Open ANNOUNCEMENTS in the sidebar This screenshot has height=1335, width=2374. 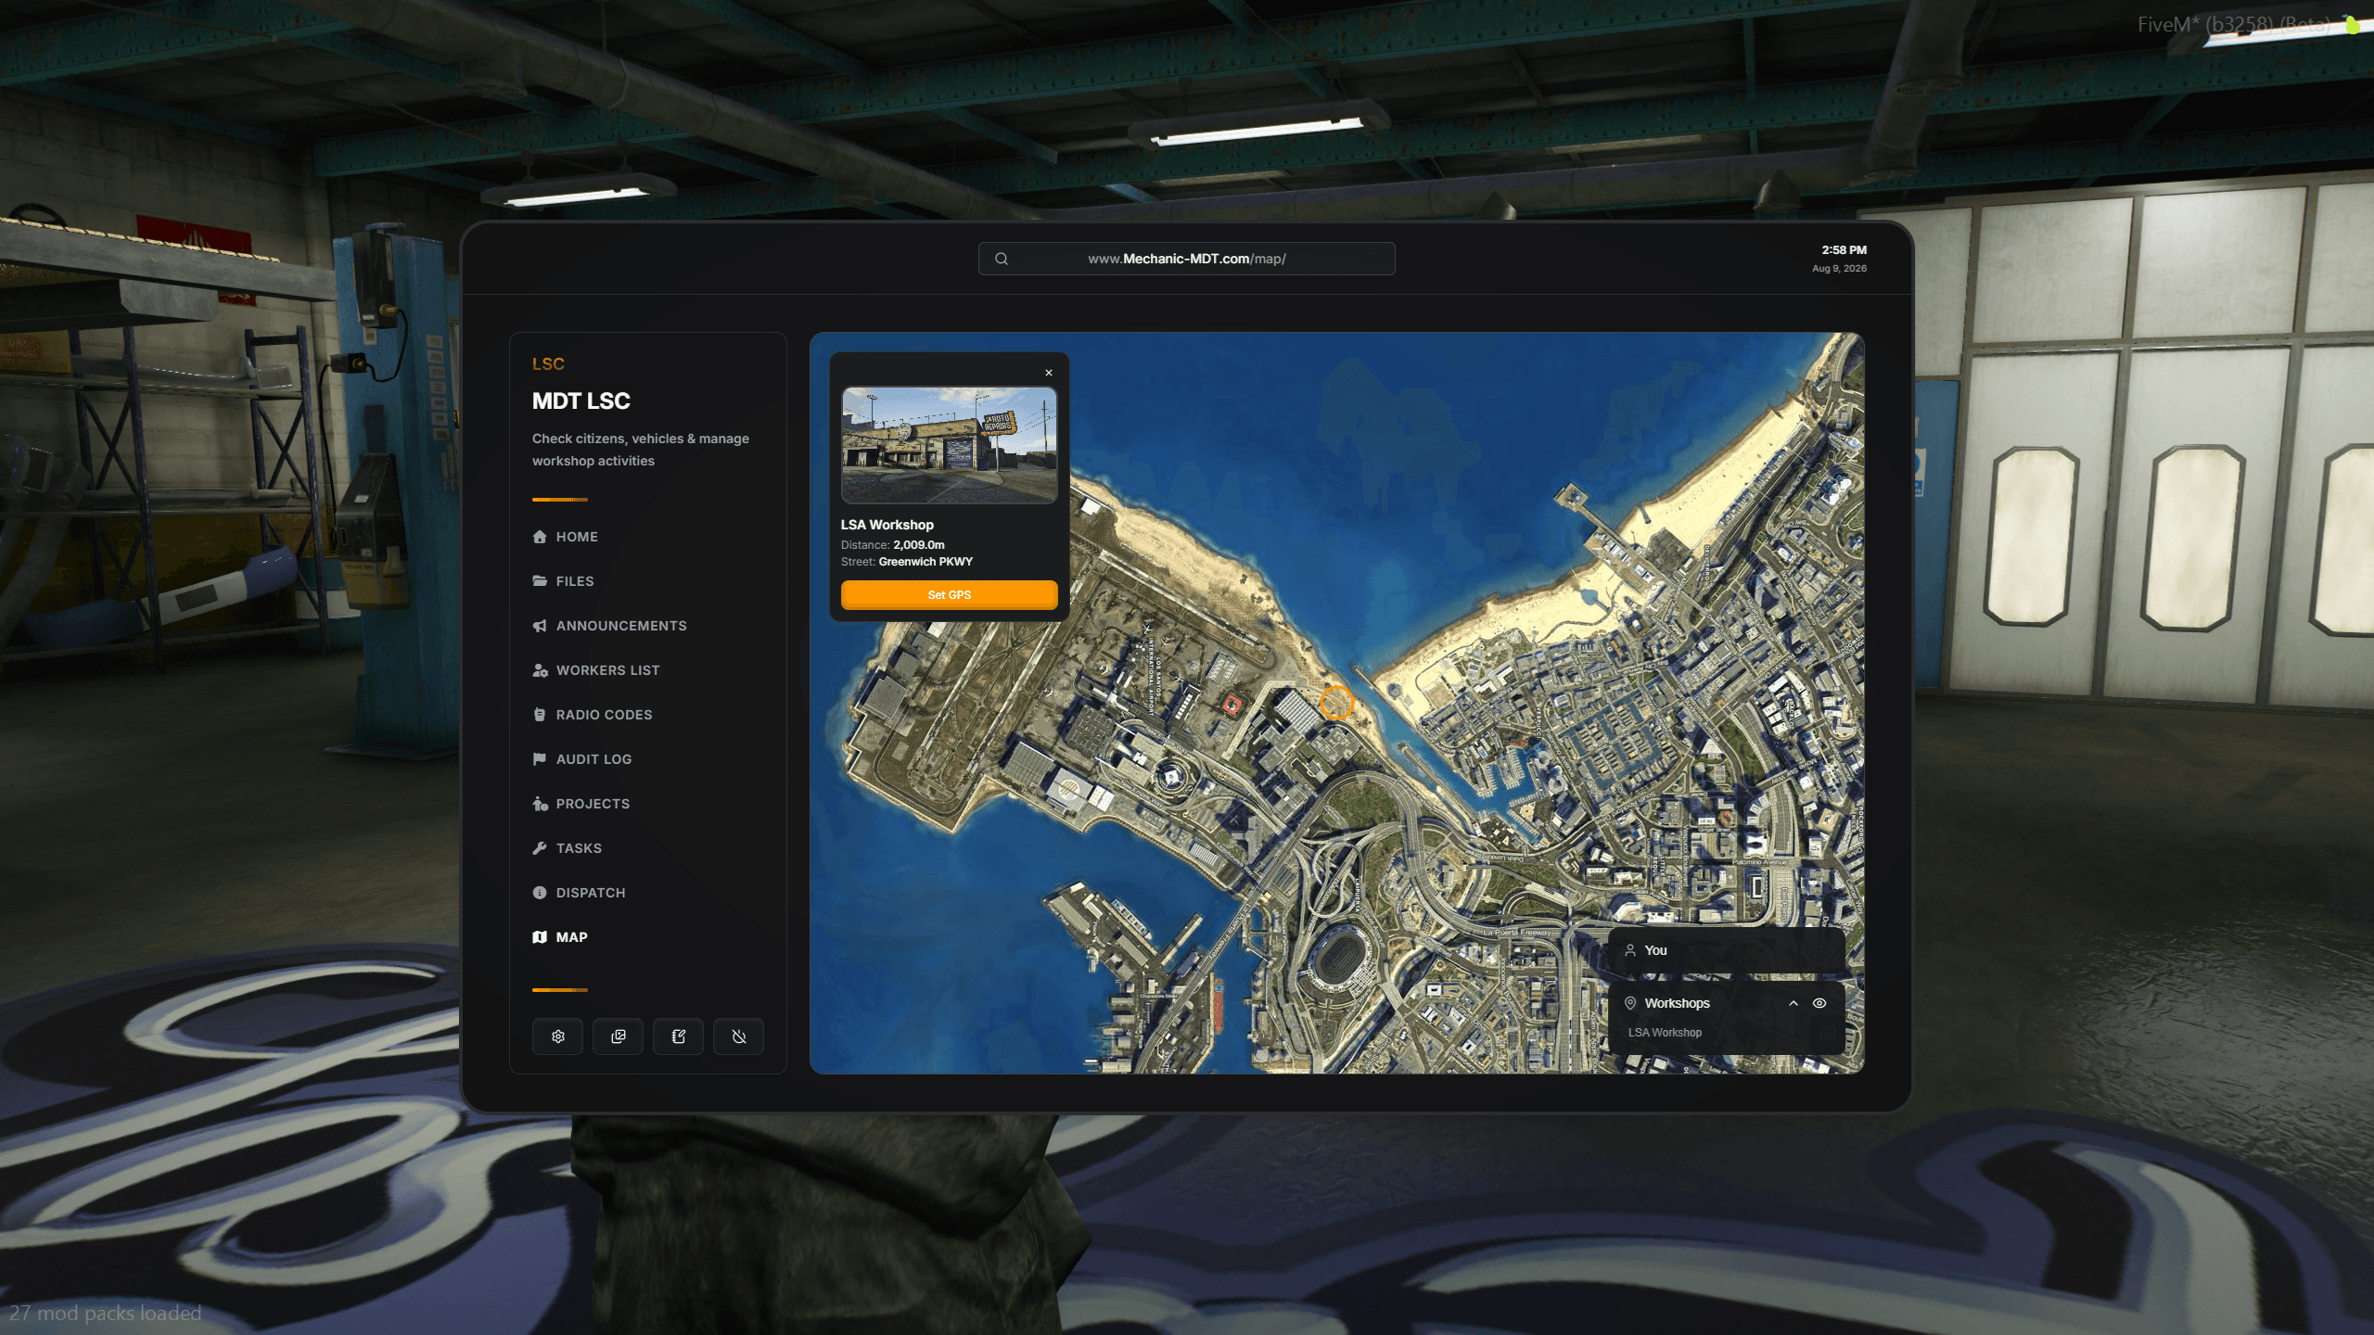pyautogui.click(x=610, y=626)
